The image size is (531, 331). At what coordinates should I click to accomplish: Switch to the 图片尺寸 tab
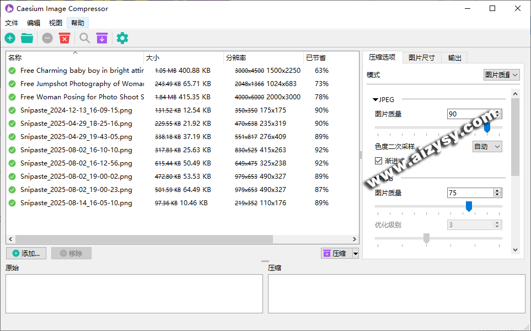coord(421,57)
